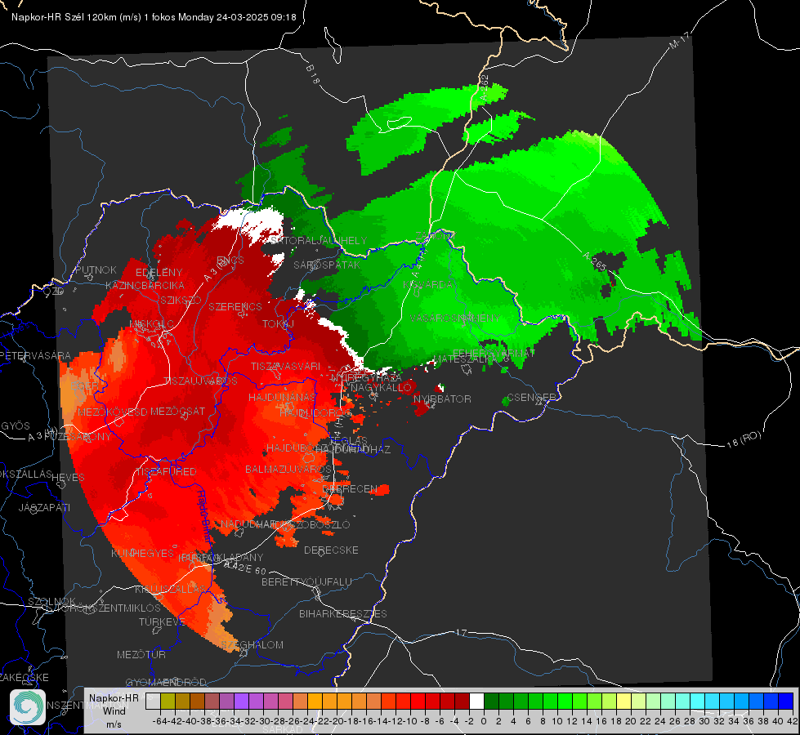Click the swirl weather logo icon
Screen dimensions: 800x735
28,707
